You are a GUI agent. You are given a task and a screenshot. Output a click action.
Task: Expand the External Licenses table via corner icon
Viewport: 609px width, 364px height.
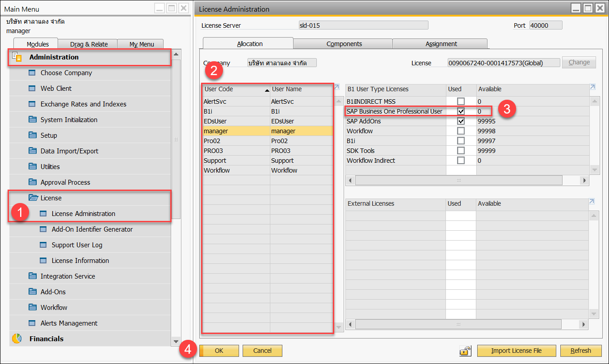click(x=592, y=202)
